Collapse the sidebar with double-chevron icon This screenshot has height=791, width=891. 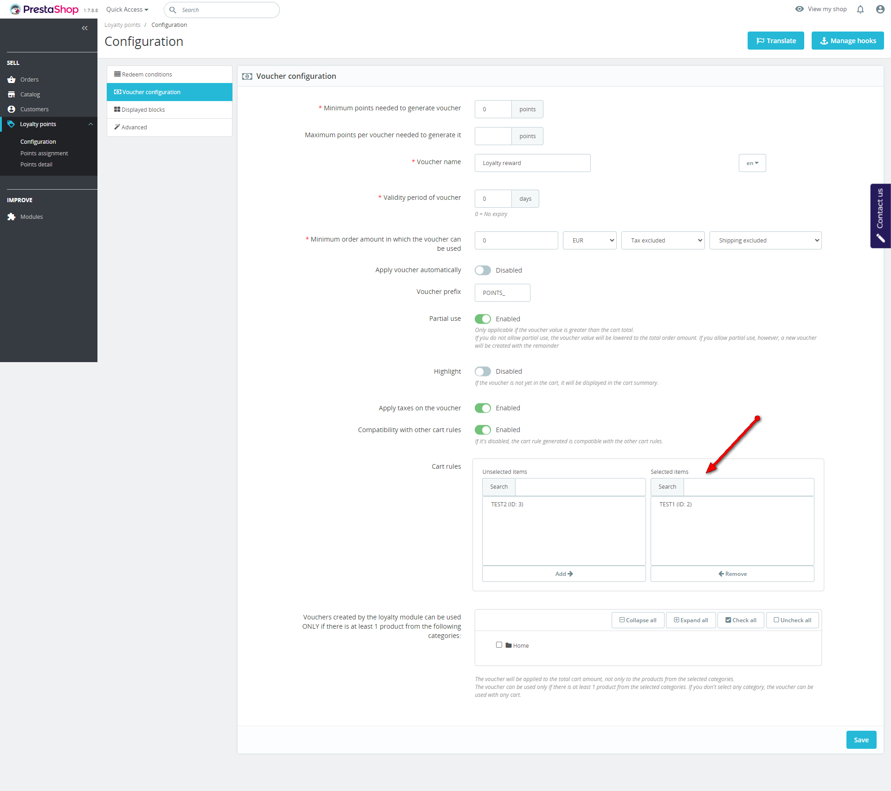(84, 28)
